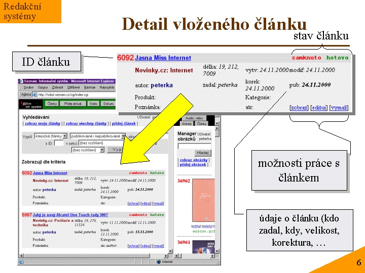
Task: Click 'edituj' in browser row 6092
Action: pyautogui.click(x=146, y=203)
